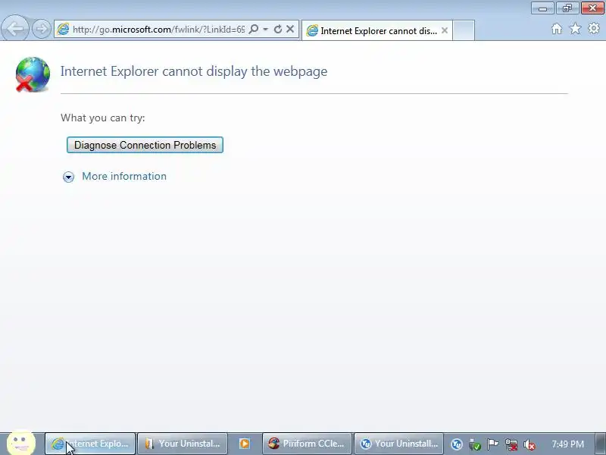The height and width of the screenshot is (455, 606).
Task: Click the Show desktop strip
Action: pos(601,444)
